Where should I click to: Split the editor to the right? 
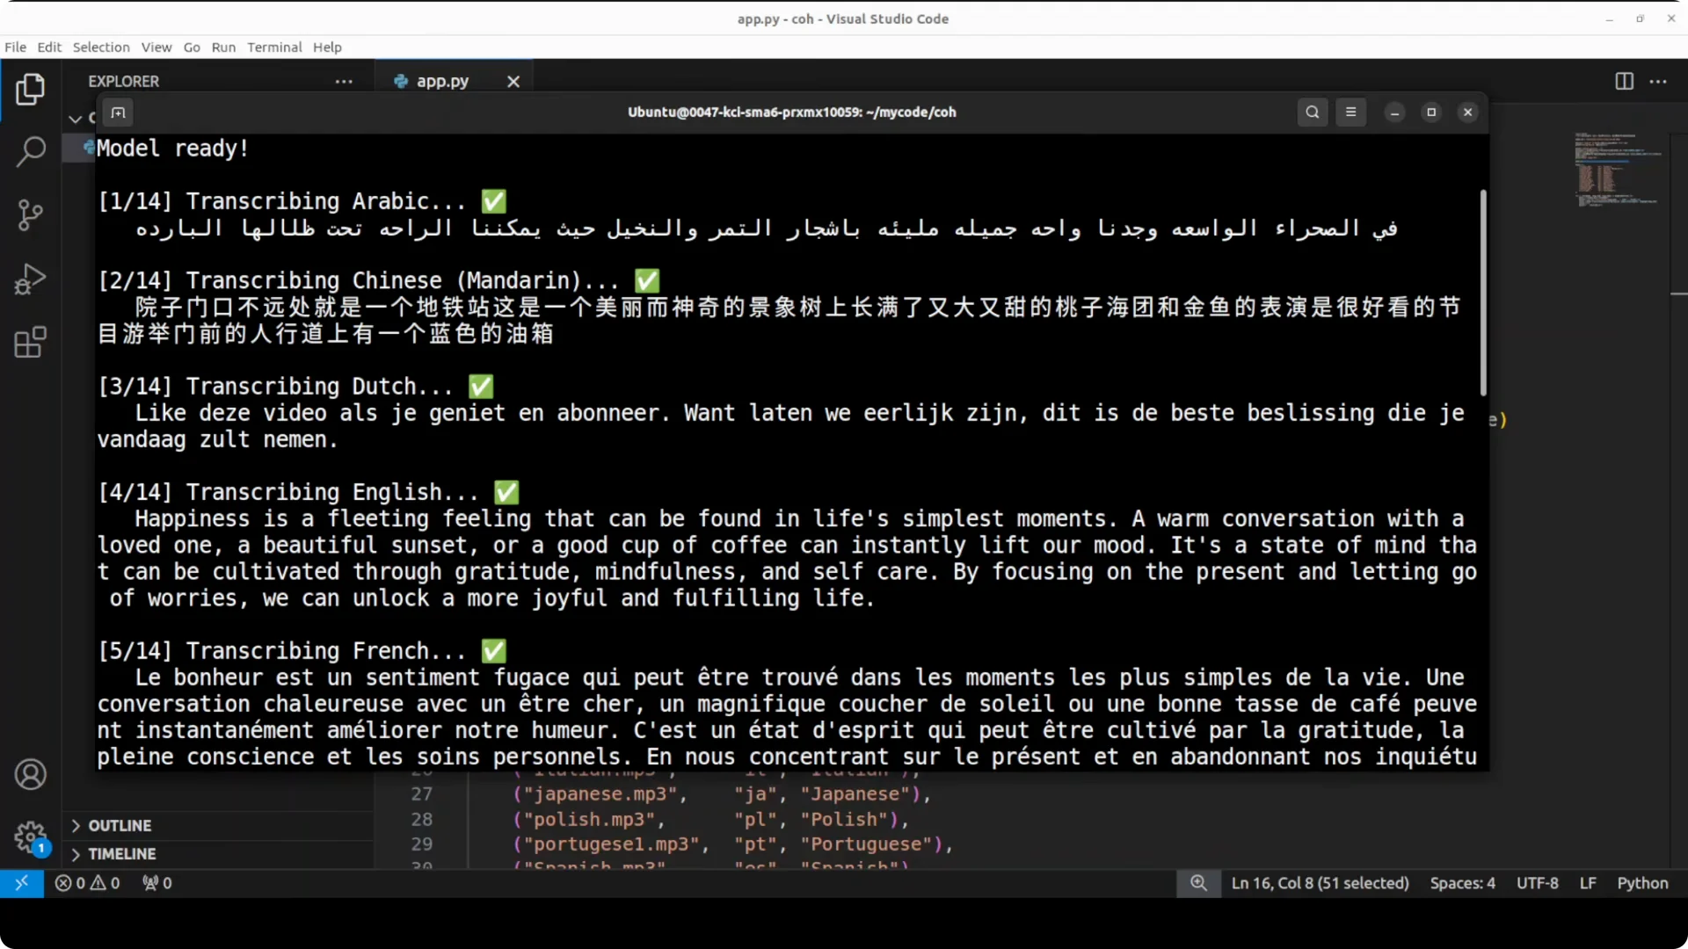(1624, 81)
